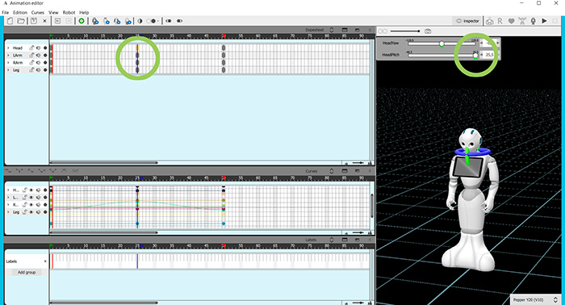565x305 pixels.
Task: Click the stop square button
Action: (555, 21)
